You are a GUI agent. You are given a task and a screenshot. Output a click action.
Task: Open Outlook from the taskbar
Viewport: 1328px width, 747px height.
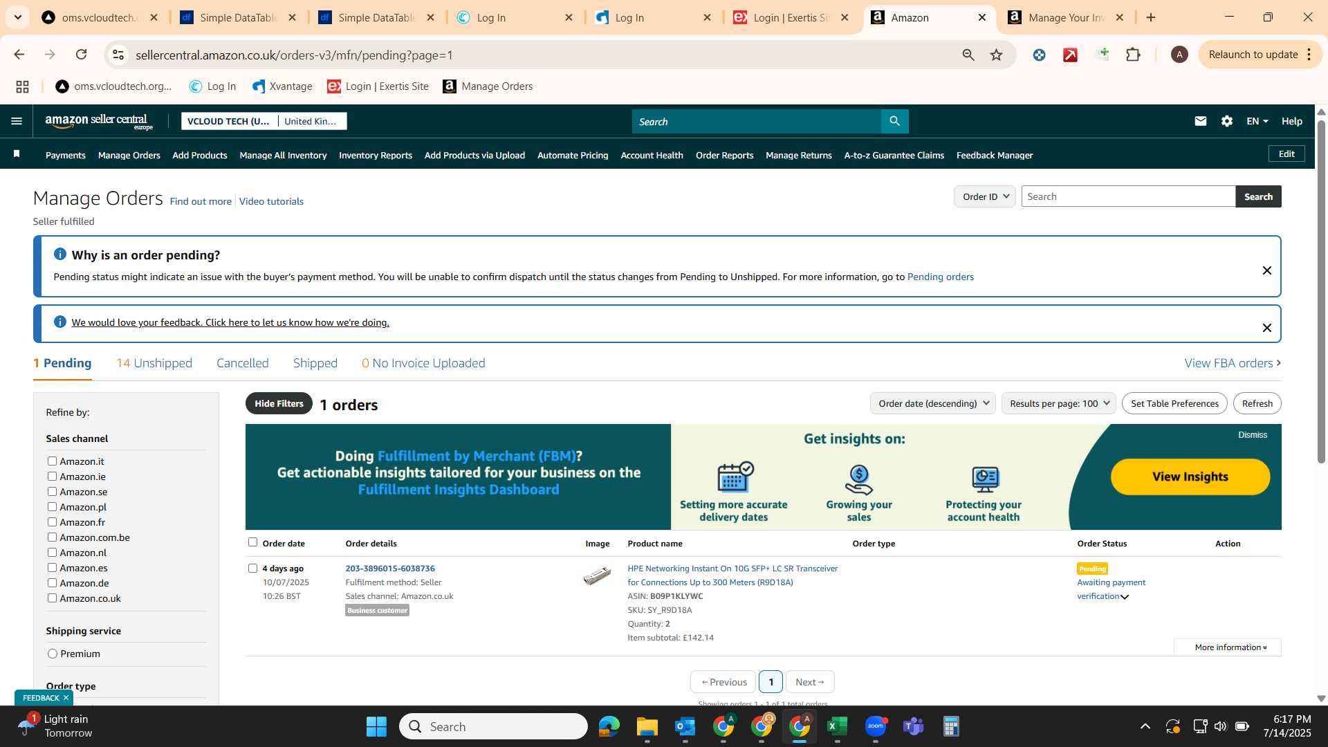click(x=685, y=726)
